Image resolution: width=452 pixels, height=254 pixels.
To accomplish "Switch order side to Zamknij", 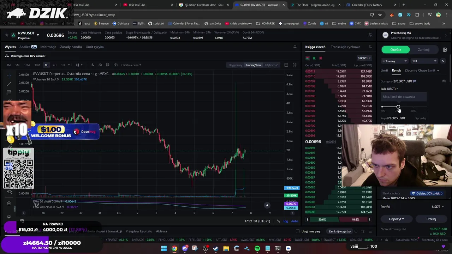I will pyautogui.click(x=423, y=50).
